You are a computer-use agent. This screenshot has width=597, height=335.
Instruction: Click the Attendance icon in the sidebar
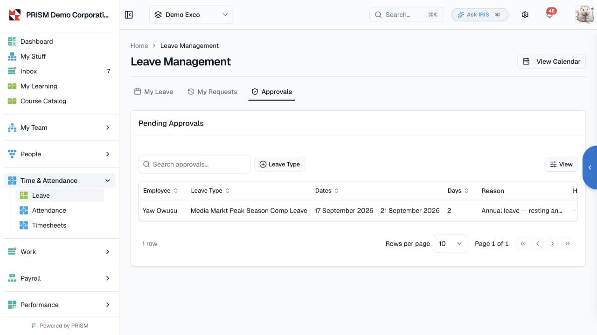(x=24, y=210)
